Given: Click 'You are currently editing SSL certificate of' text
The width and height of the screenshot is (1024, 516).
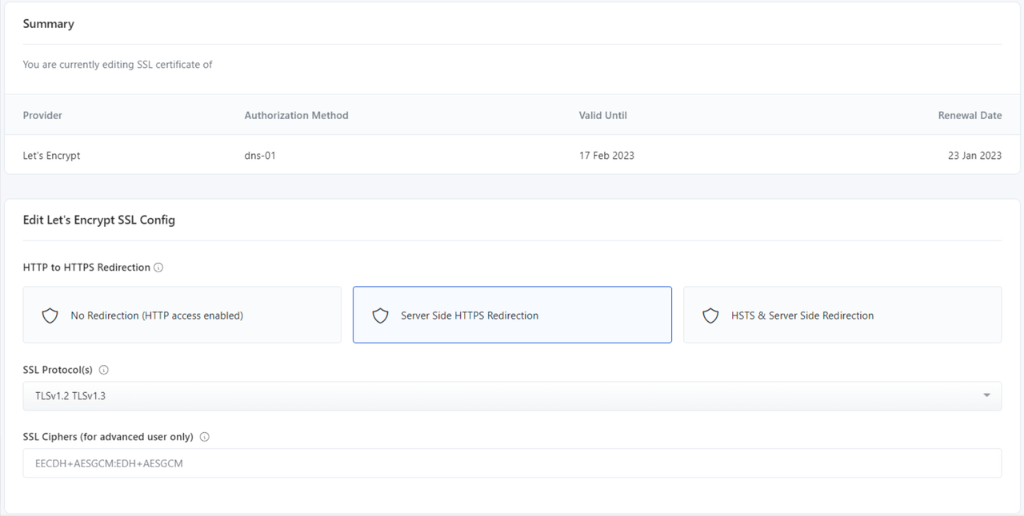Looking at the screenshot, I should pyautogui.click(x=118, y=65).
